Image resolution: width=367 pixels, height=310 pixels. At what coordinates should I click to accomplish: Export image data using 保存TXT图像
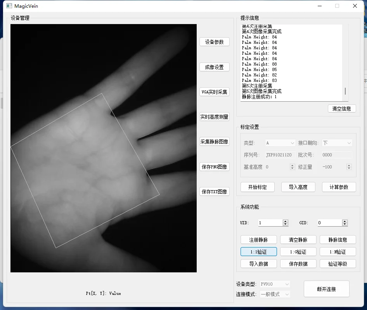click(214, 191)
